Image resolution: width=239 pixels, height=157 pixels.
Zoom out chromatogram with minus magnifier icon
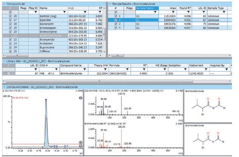point(80,146)
